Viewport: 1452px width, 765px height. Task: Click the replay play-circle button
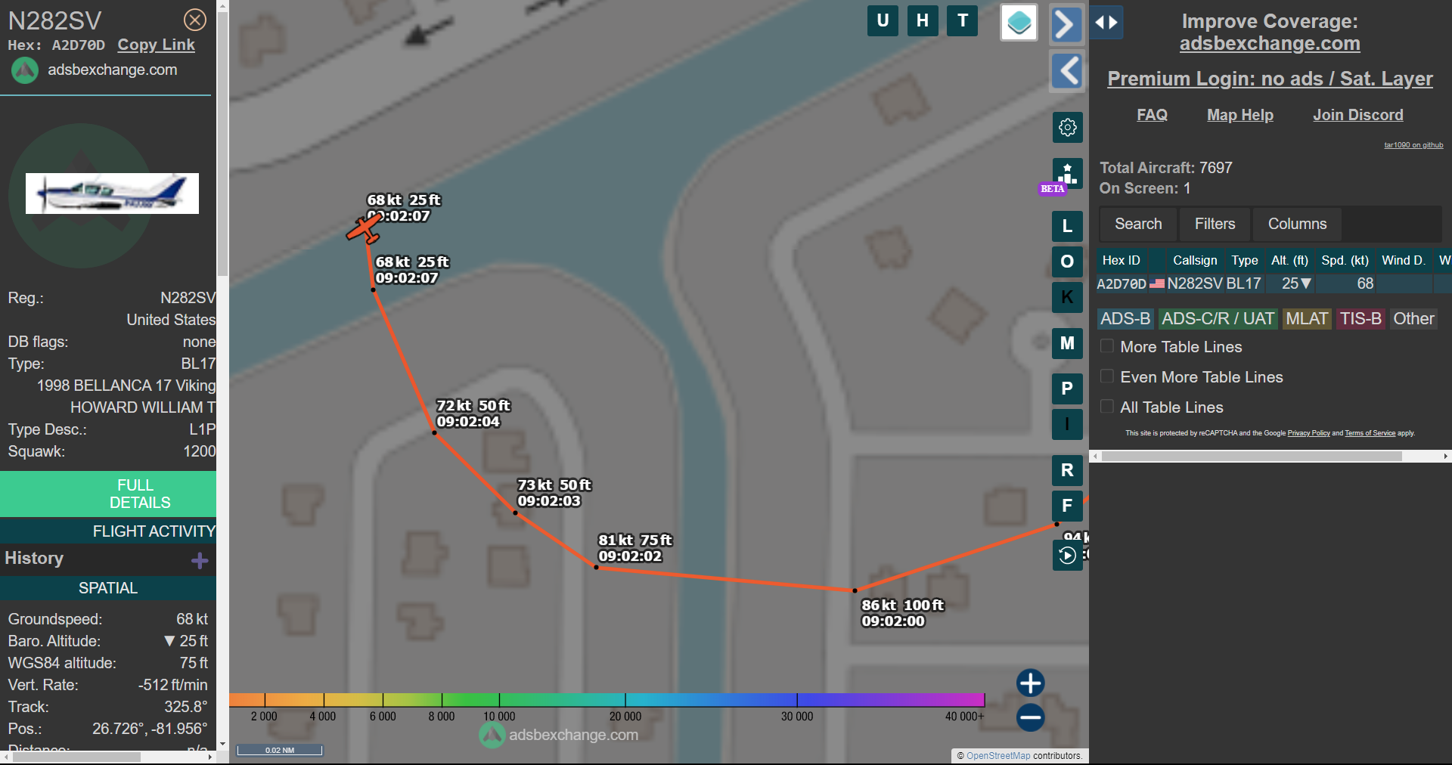pos(1067,556)
